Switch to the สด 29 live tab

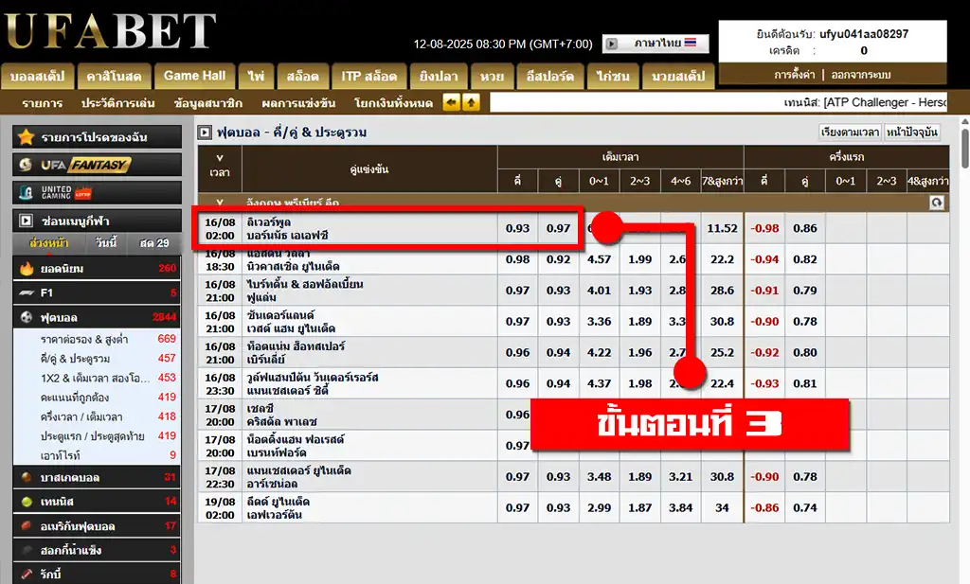pos(154,243)
